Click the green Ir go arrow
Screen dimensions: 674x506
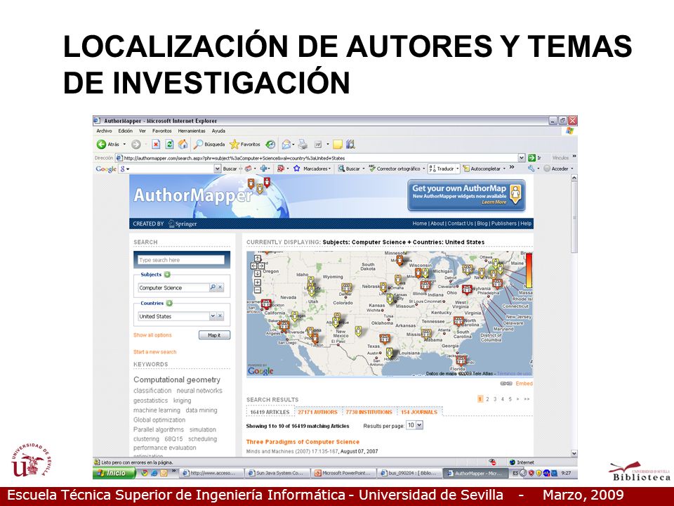point(531,158)
